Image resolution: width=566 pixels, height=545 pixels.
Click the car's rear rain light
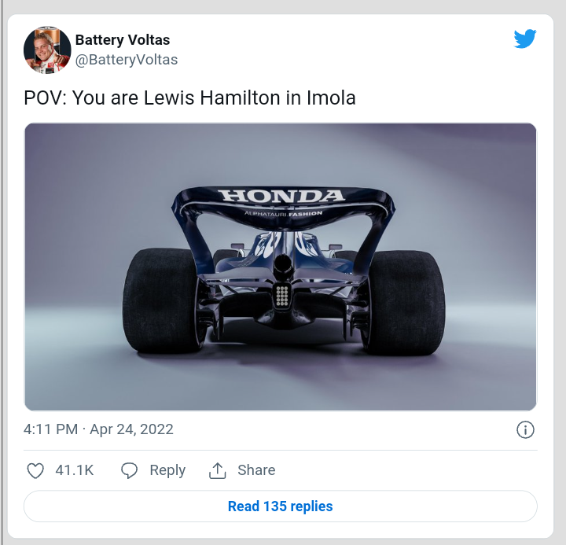coord(282,295)
